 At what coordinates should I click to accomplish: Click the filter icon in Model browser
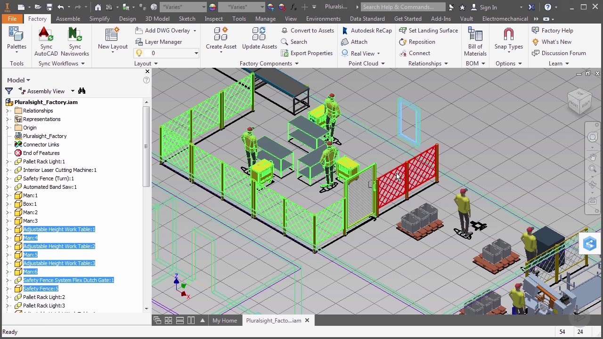point(9,91)
